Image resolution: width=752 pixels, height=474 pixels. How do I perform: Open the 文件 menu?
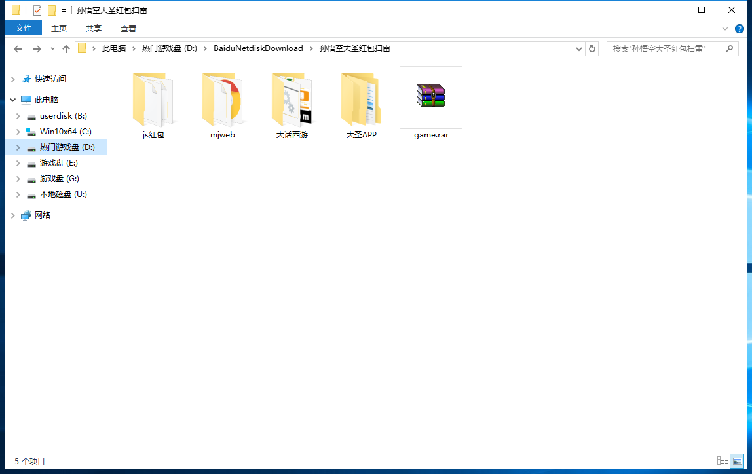pos(24,28)
